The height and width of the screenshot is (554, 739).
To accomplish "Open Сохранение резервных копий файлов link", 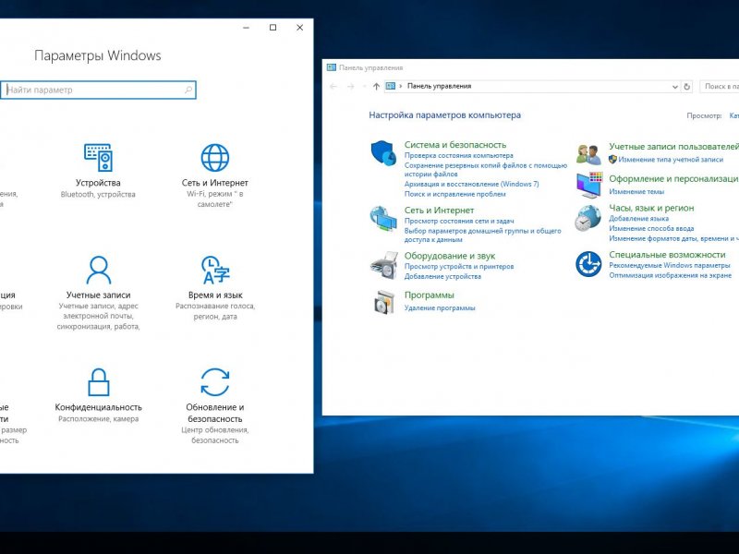I will point(486,170).
